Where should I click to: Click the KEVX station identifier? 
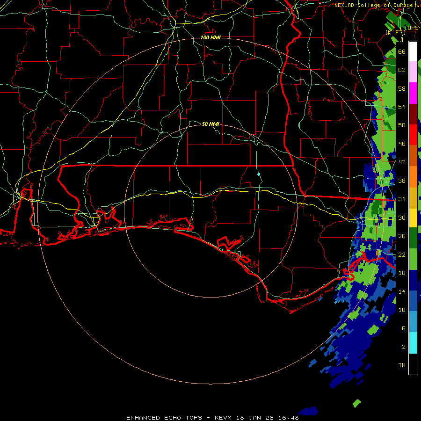pos(224,418)
